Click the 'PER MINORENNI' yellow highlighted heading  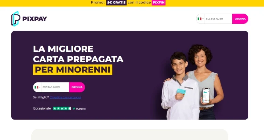point(73,70)
